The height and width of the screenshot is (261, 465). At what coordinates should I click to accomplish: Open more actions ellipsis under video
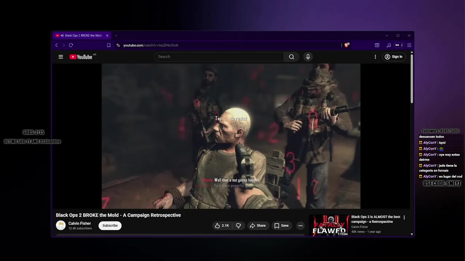(300, 225)
